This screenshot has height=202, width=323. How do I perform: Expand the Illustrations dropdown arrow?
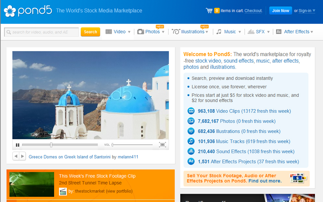207,32
